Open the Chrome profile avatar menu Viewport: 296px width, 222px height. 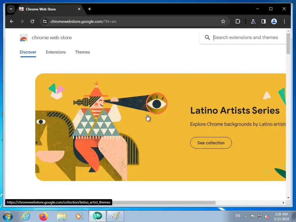pos(274,21)
